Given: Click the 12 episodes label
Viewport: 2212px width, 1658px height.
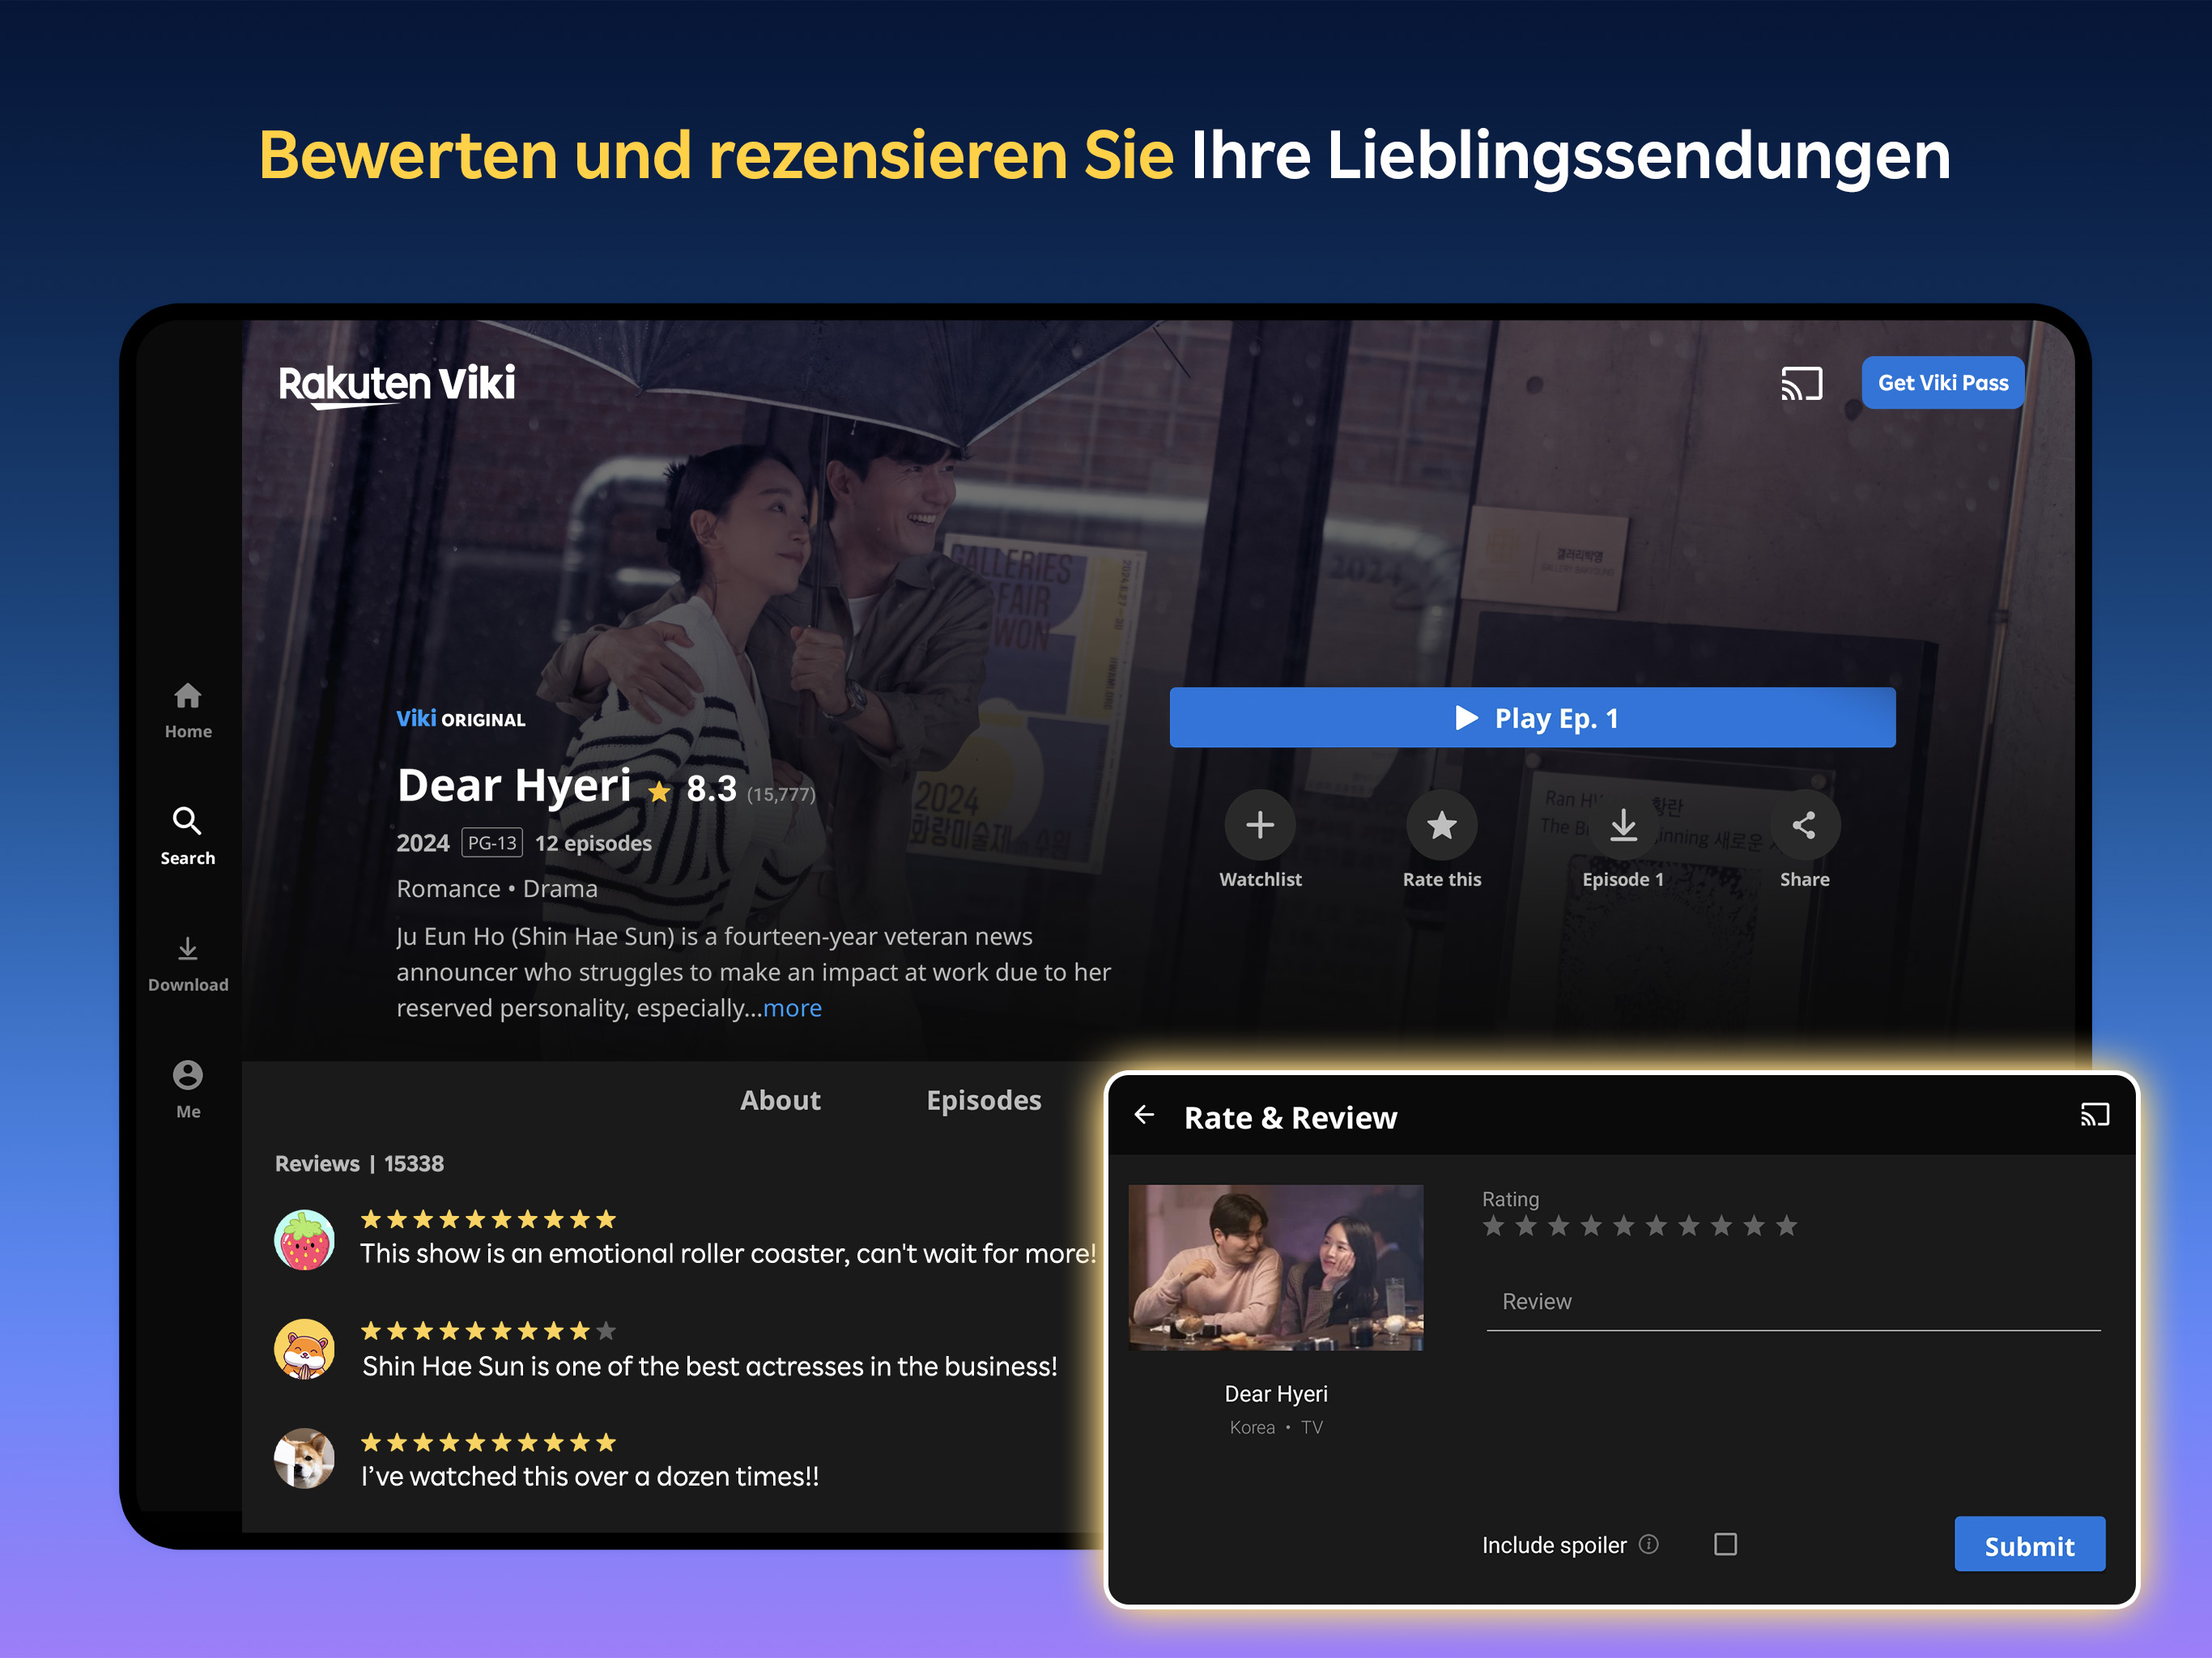Looking at the screenshot, I should coord(593,843).
